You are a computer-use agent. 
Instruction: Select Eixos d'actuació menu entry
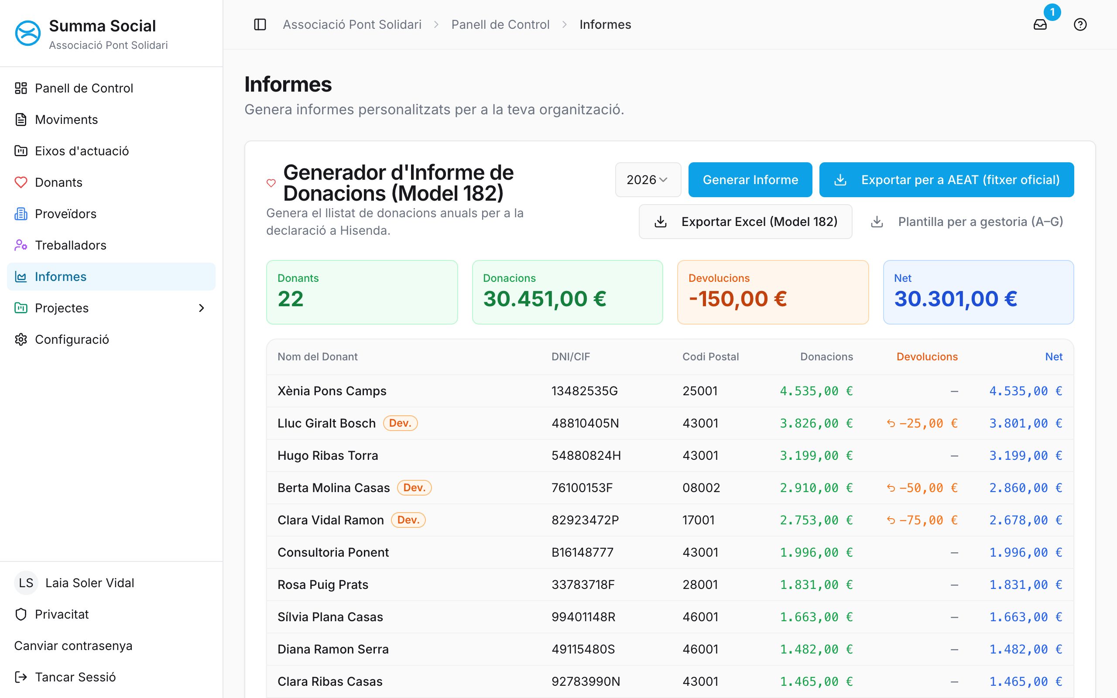pyautogui.click(x=111, y=151)
